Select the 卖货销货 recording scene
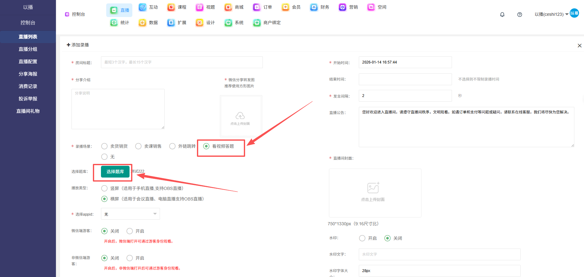The height and width of the screenshot is (277, 584). (x=105, y=146)
